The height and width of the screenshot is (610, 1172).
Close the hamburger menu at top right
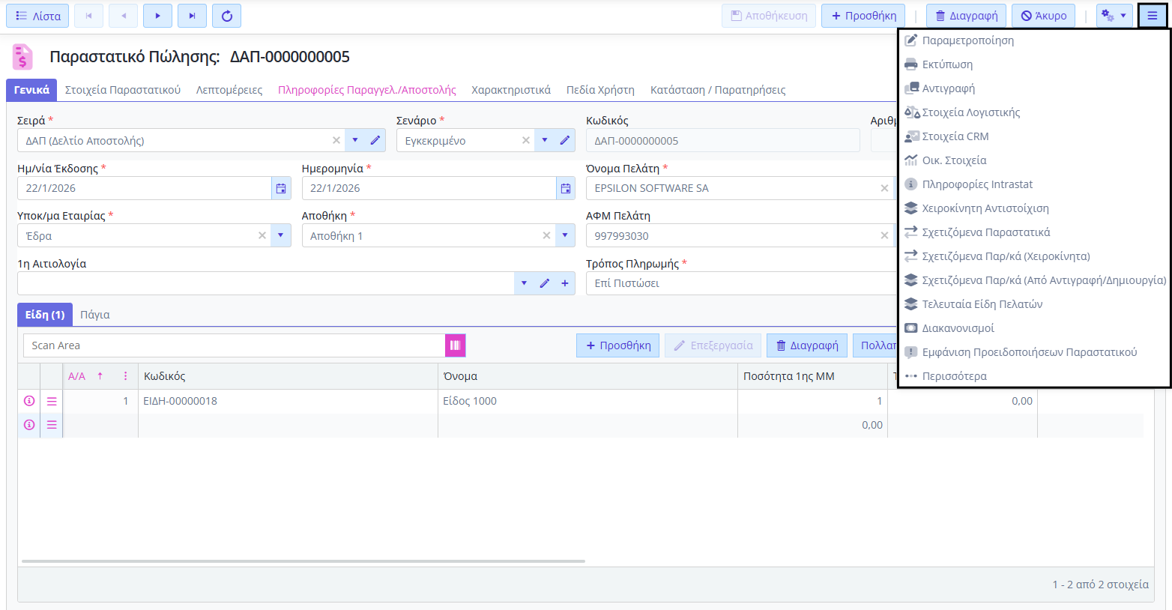tap(1152, 16)
